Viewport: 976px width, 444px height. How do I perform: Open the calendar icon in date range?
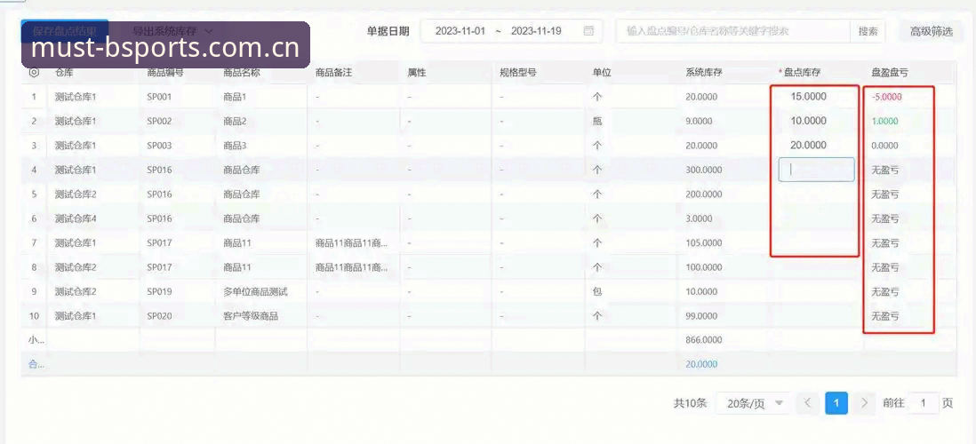(588, 31)
